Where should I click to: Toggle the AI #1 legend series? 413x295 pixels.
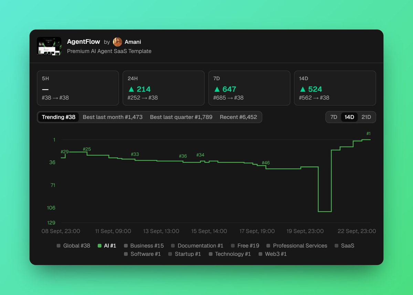pos(107,246)
